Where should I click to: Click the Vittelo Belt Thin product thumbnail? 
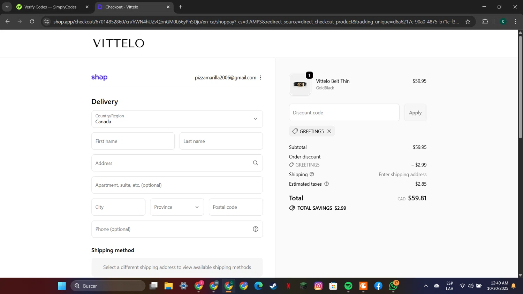[300, 84]
